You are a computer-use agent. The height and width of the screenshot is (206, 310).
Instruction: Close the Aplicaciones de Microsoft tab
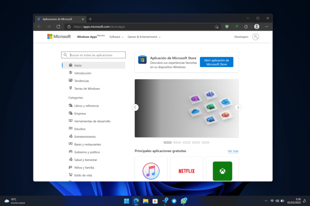pyautogui.click(x=83, y=19)
